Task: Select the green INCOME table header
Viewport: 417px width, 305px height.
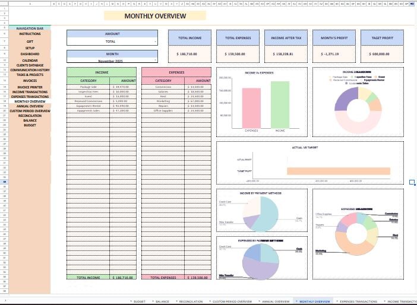Action: coord(102,72)
